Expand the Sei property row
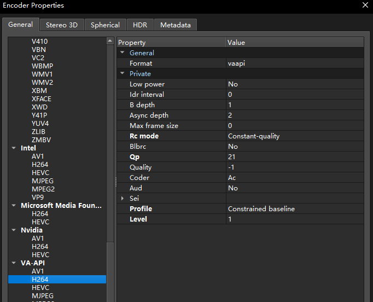 123,198
